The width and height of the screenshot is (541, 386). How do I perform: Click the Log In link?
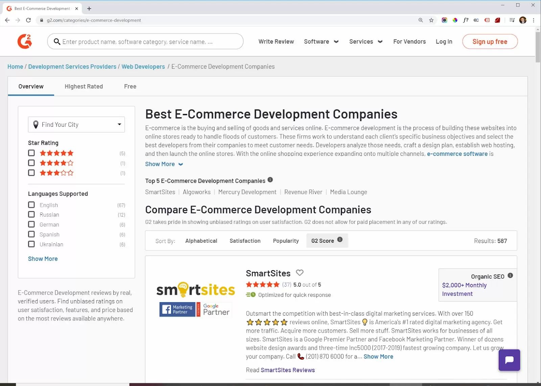click(444, 42)
